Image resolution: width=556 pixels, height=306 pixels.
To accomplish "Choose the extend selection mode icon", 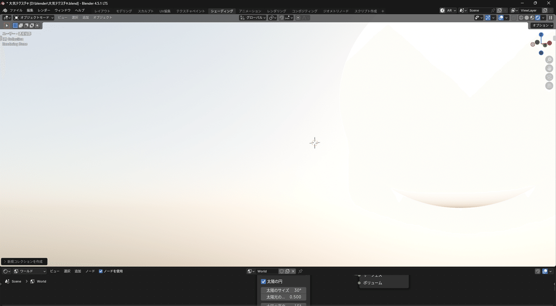I will (x=21, y=25).
